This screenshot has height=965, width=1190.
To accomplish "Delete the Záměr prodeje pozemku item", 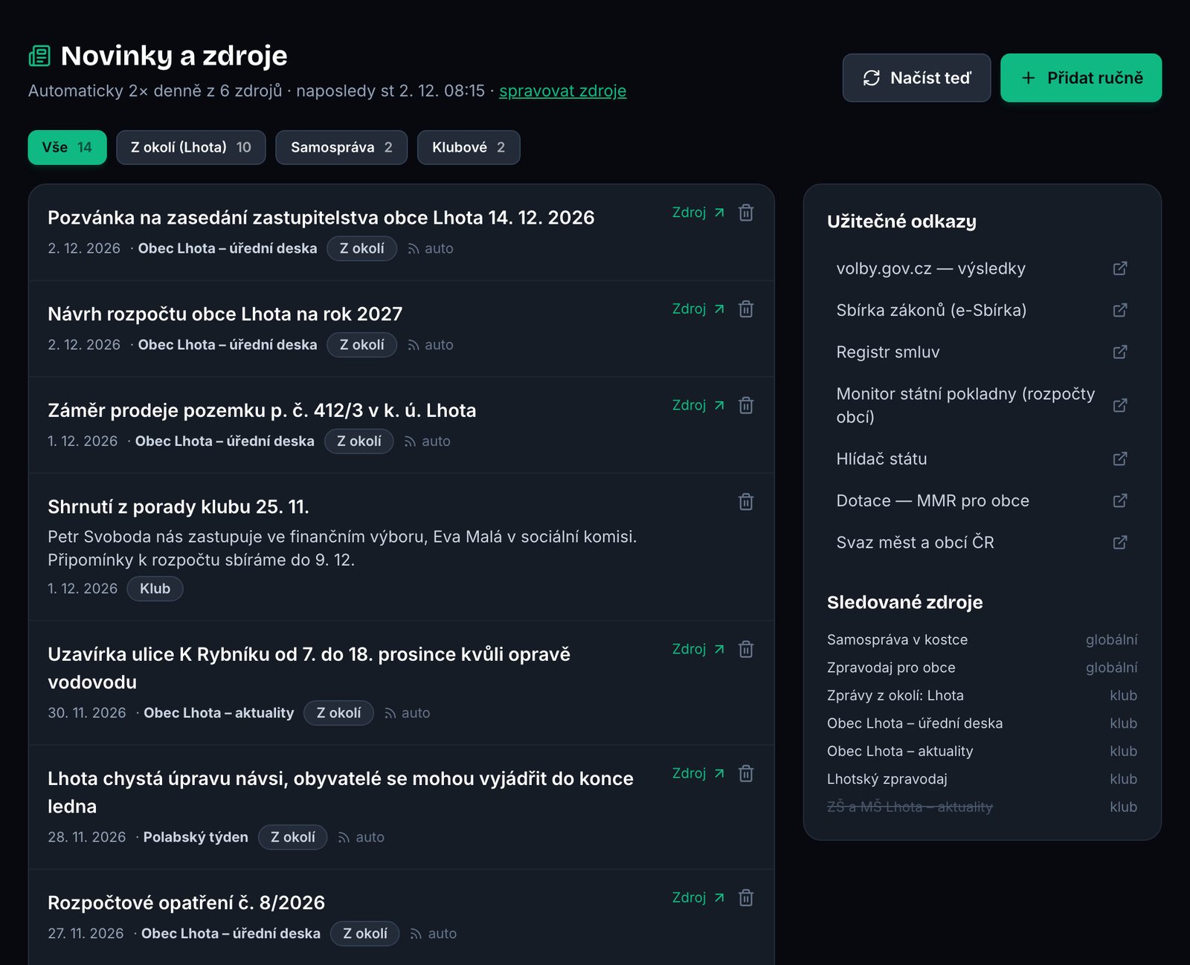I will point(746,405).
